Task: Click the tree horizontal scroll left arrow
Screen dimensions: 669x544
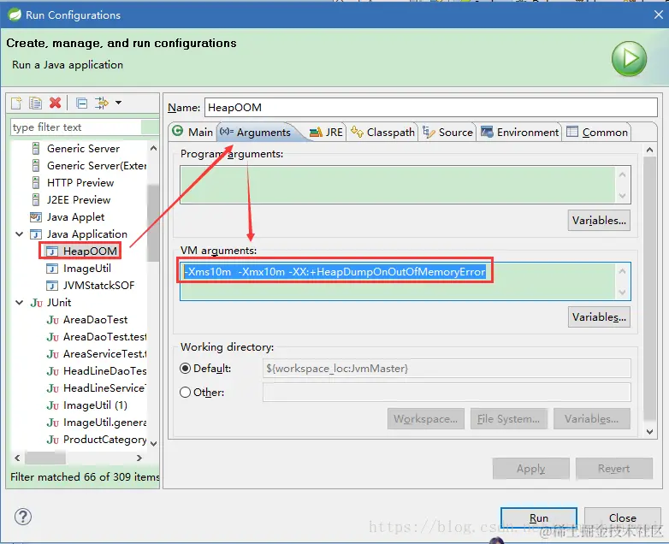Action: click(x=17, y=458)
